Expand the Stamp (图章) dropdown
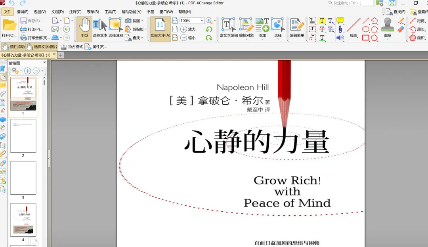The height and width of the screenshot is (247, 428). coord(388,39)
